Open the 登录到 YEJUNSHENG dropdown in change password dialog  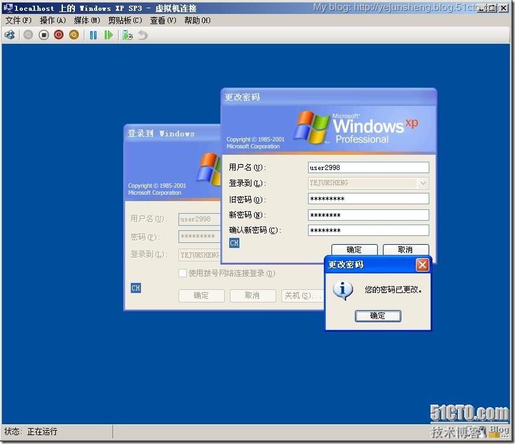click(x=423, y=183)
